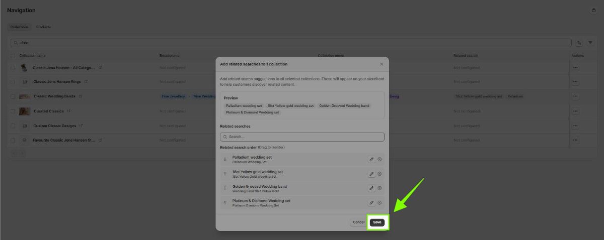
Task: Edit the 18ct Yellow gold wedding set
Action: tap(371, 174)
